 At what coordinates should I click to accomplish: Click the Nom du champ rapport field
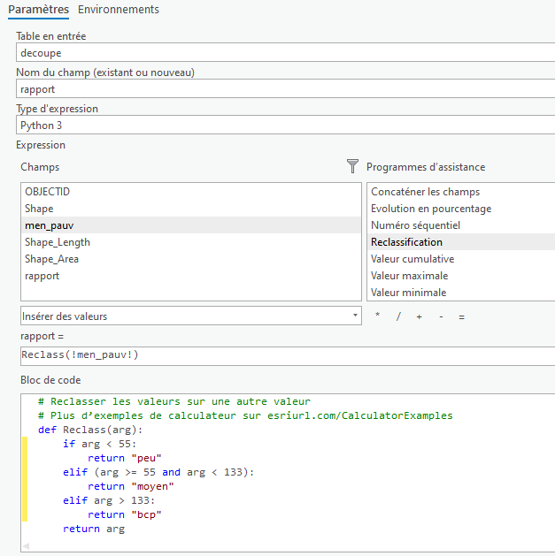tap(283, 89)
